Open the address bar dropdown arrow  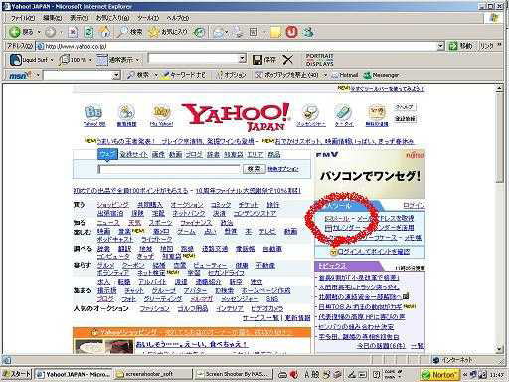click(x=440, y=46)
